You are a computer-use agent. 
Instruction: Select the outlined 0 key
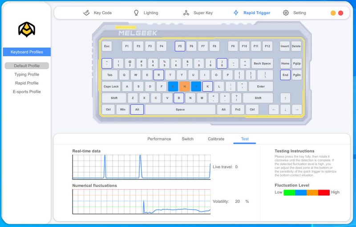tap(222, 63)
